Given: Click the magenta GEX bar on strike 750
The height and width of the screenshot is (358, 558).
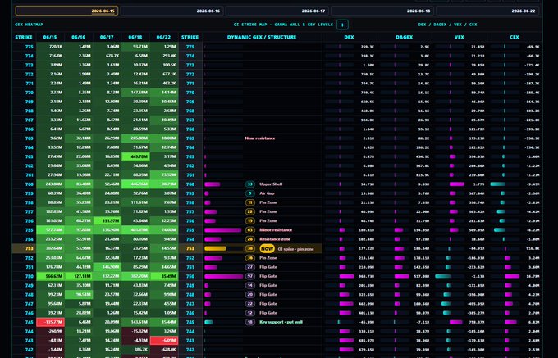Looking at the screenshot, I should (224, 276).
